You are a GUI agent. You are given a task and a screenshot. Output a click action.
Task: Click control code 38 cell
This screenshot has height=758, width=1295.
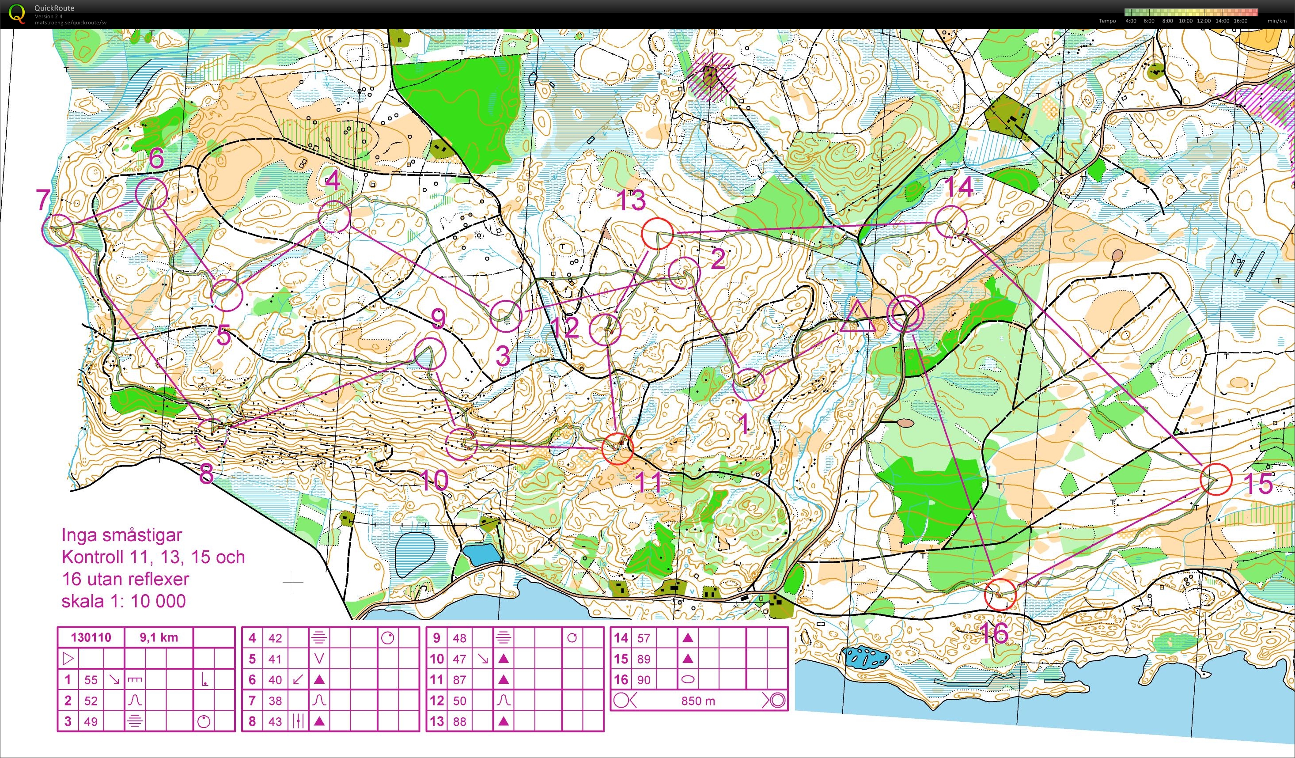coord(276,701)
